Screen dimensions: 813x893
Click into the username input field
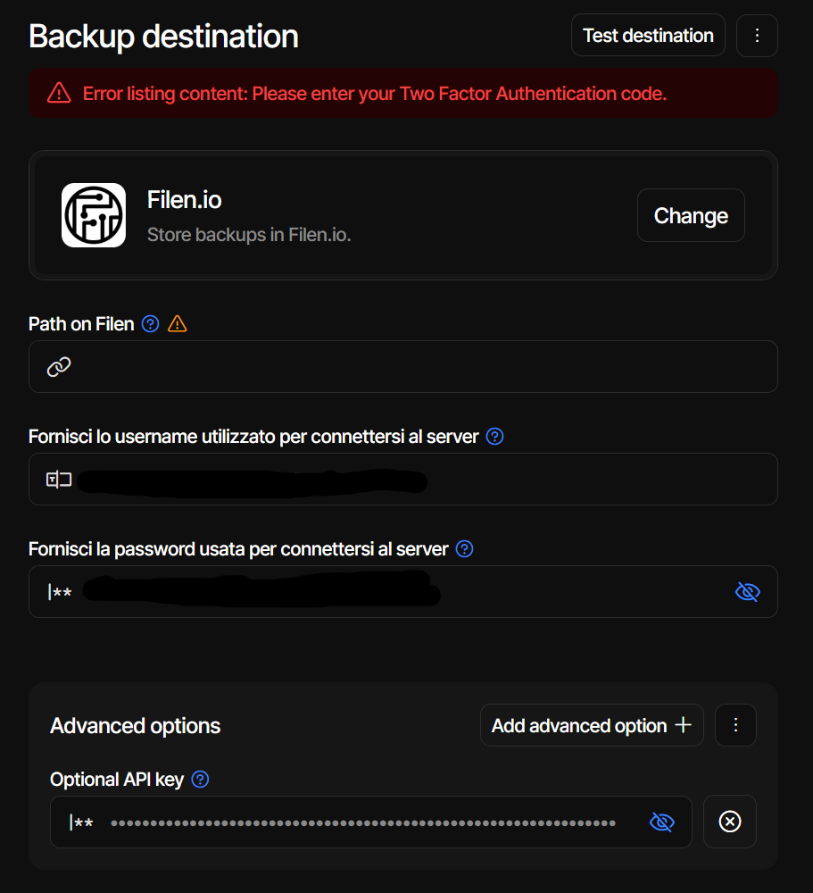pos(589,480)
